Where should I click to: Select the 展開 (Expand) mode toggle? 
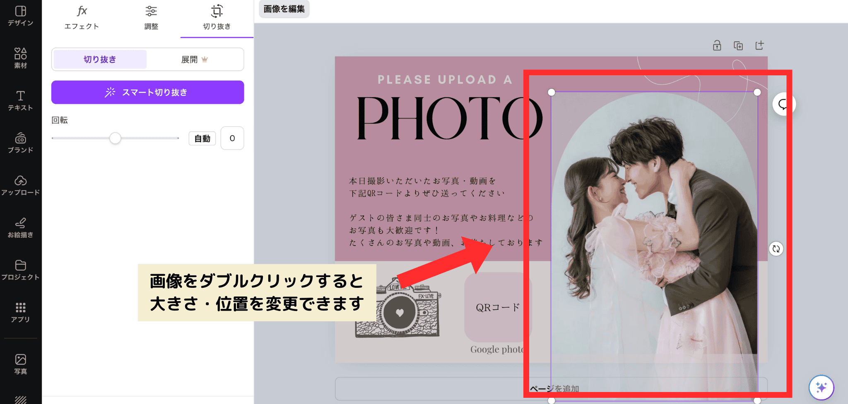pyautogui.click(x=195, y=60)
